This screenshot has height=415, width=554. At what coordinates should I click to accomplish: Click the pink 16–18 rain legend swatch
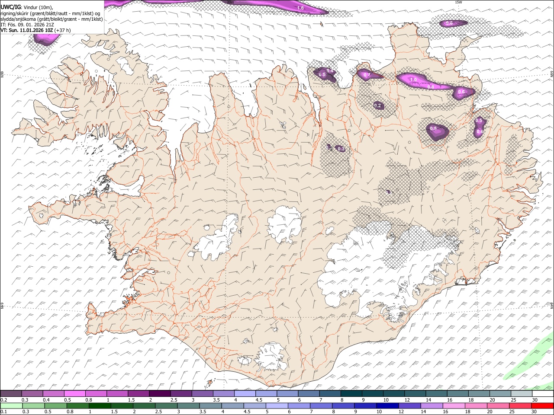point(454,405)
